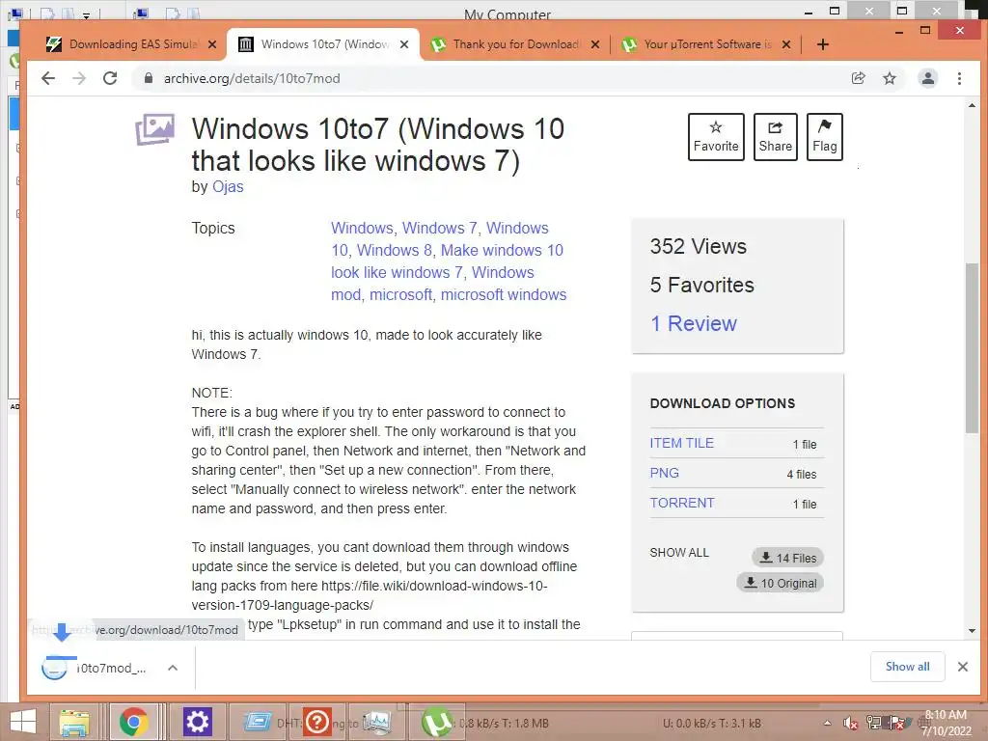Screen dimensions: 988x741
Task: Close the Downloading EAS Simulator tab
Action: point(212,44)
